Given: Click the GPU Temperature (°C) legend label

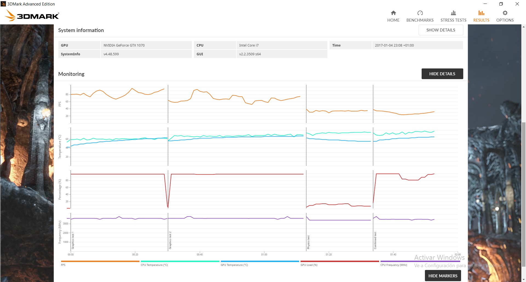Looking at the screenshot, I should (234, 265).
